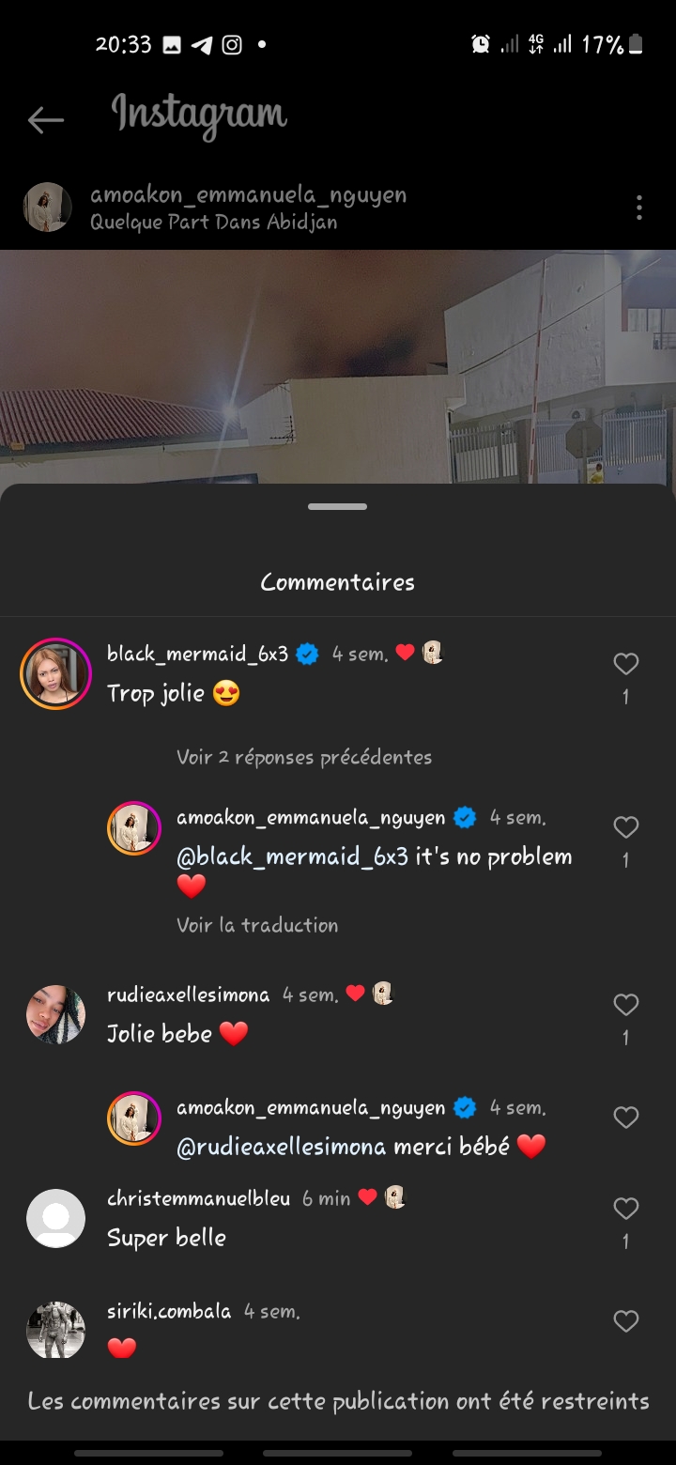Heart siriki.combala's comment
This screenshot has height=1465, width=676.
[625, 1322]
